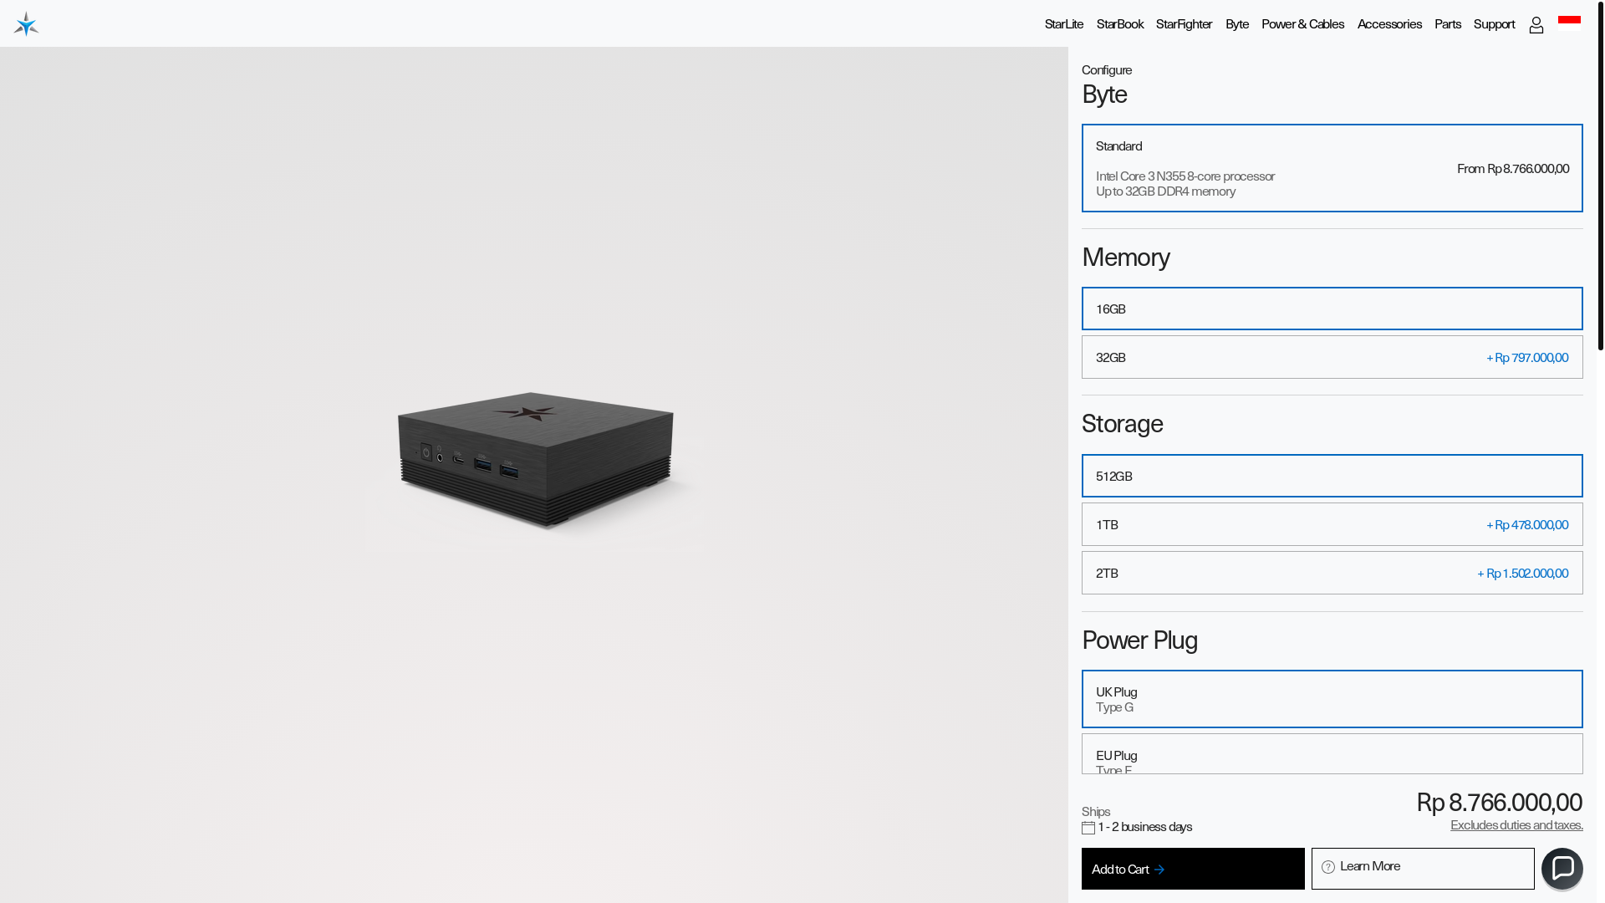Image resolution: width=1605 pixels, height=903 pixels.
Task: Open the Byte menu item
Action: pyautogui.click(x=1236, y=23)
